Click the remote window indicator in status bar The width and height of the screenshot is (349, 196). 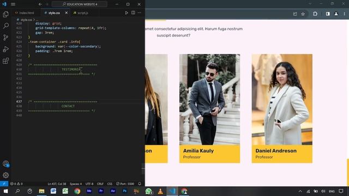click(4, 184)
